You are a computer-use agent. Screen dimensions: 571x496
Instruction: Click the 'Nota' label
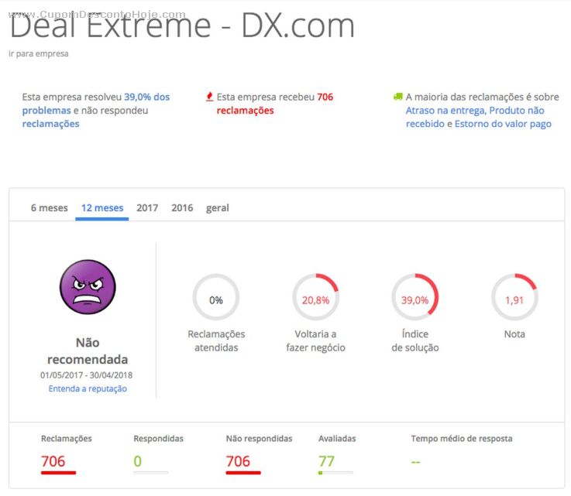coord(514,334)
